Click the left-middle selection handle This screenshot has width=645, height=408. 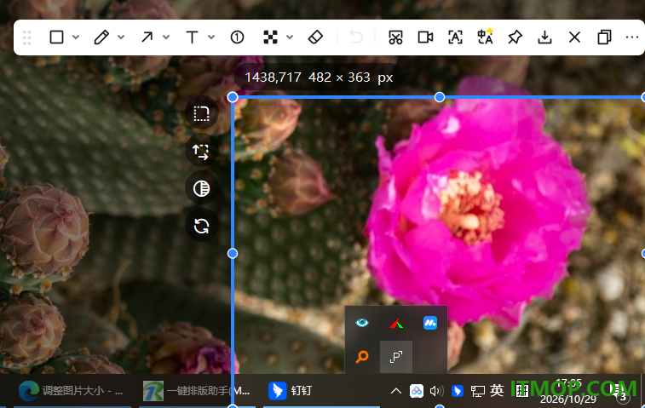pyautogui.click(x=233, y=253)
